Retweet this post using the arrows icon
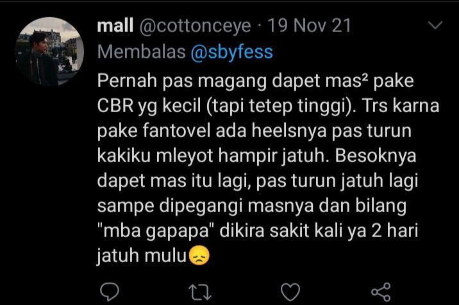Screen dimensions: 459x305 (200, 292)
